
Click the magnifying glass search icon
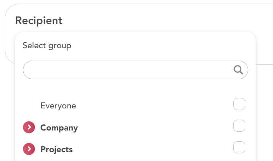click(238, 70)
